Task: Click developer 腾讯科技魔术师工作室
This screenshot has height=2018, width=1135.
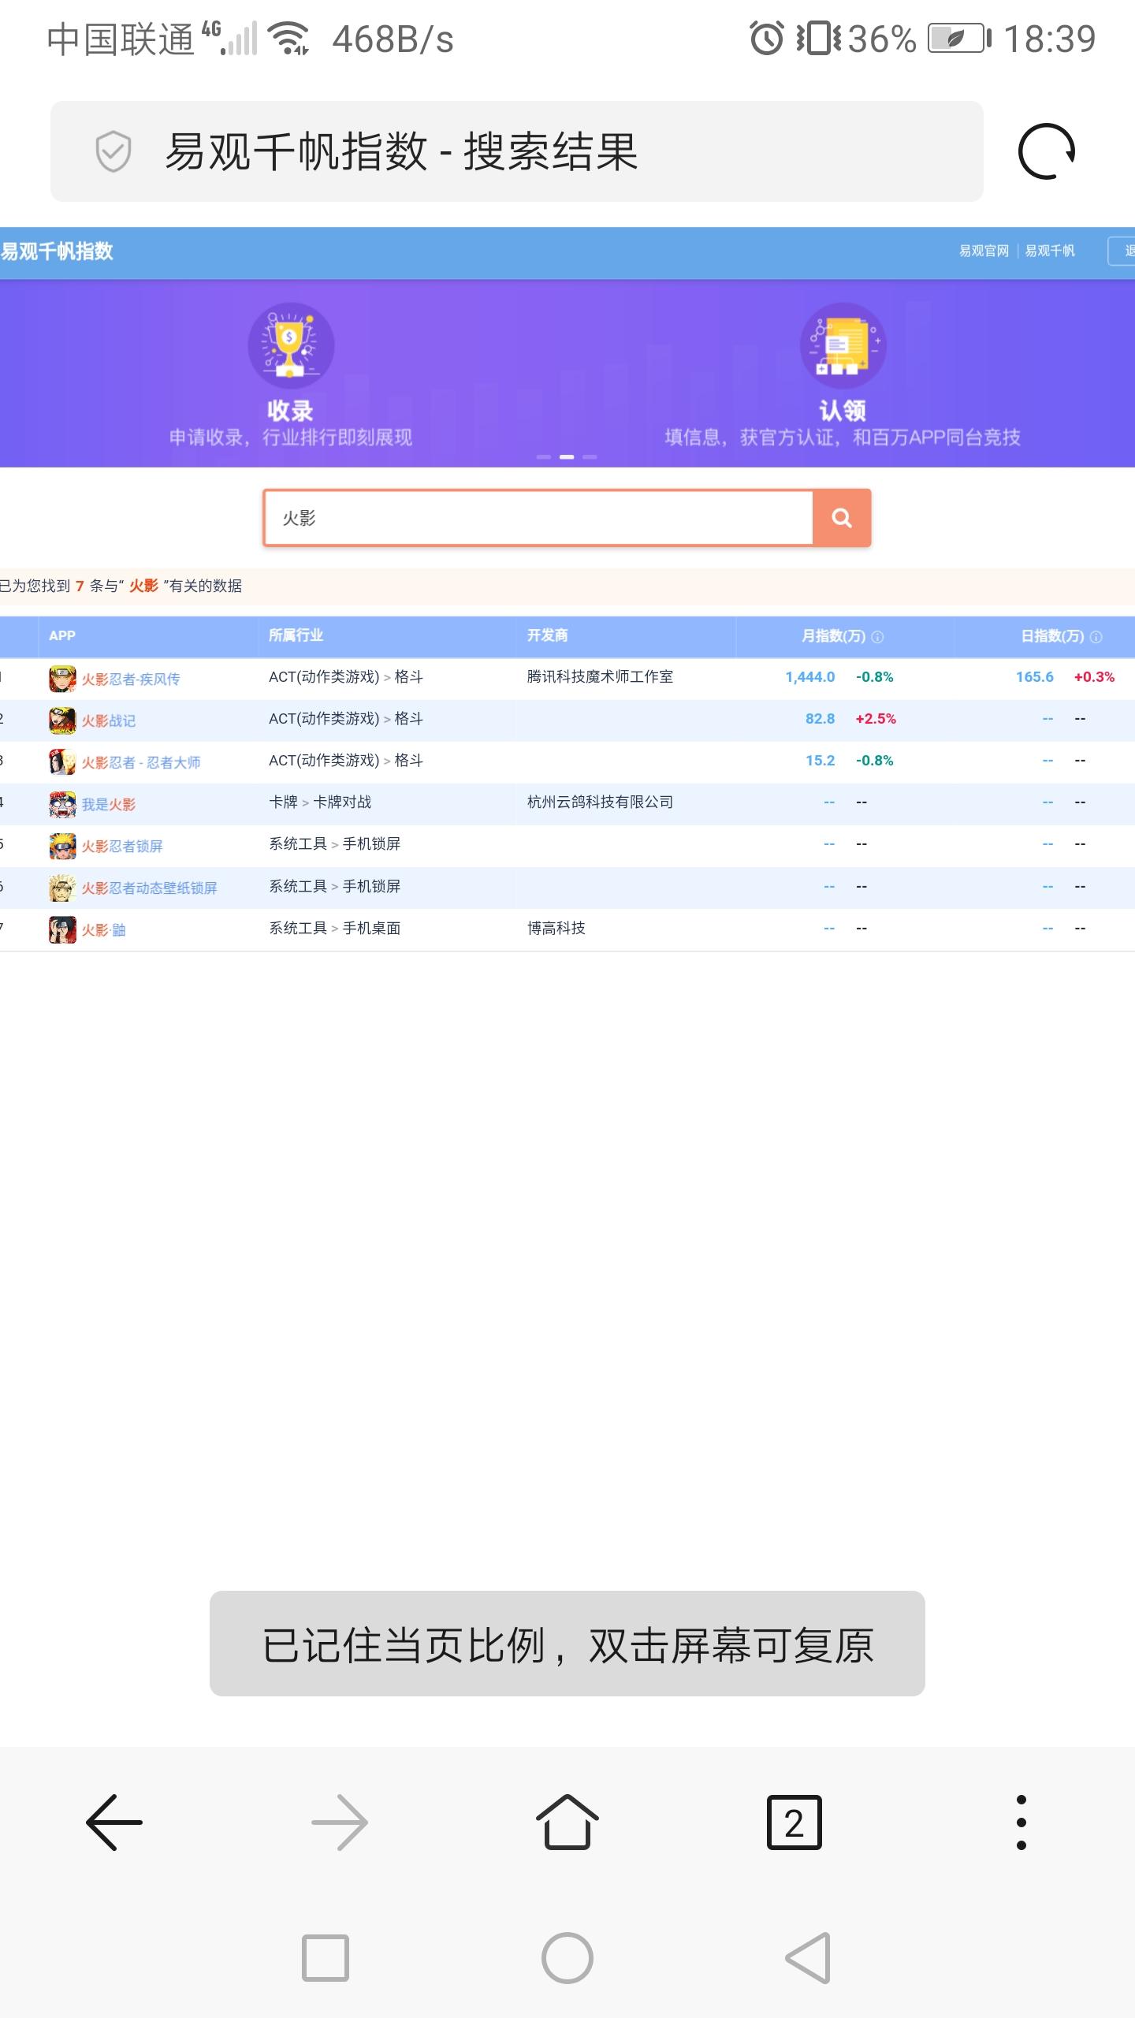Action: (600, 677)
